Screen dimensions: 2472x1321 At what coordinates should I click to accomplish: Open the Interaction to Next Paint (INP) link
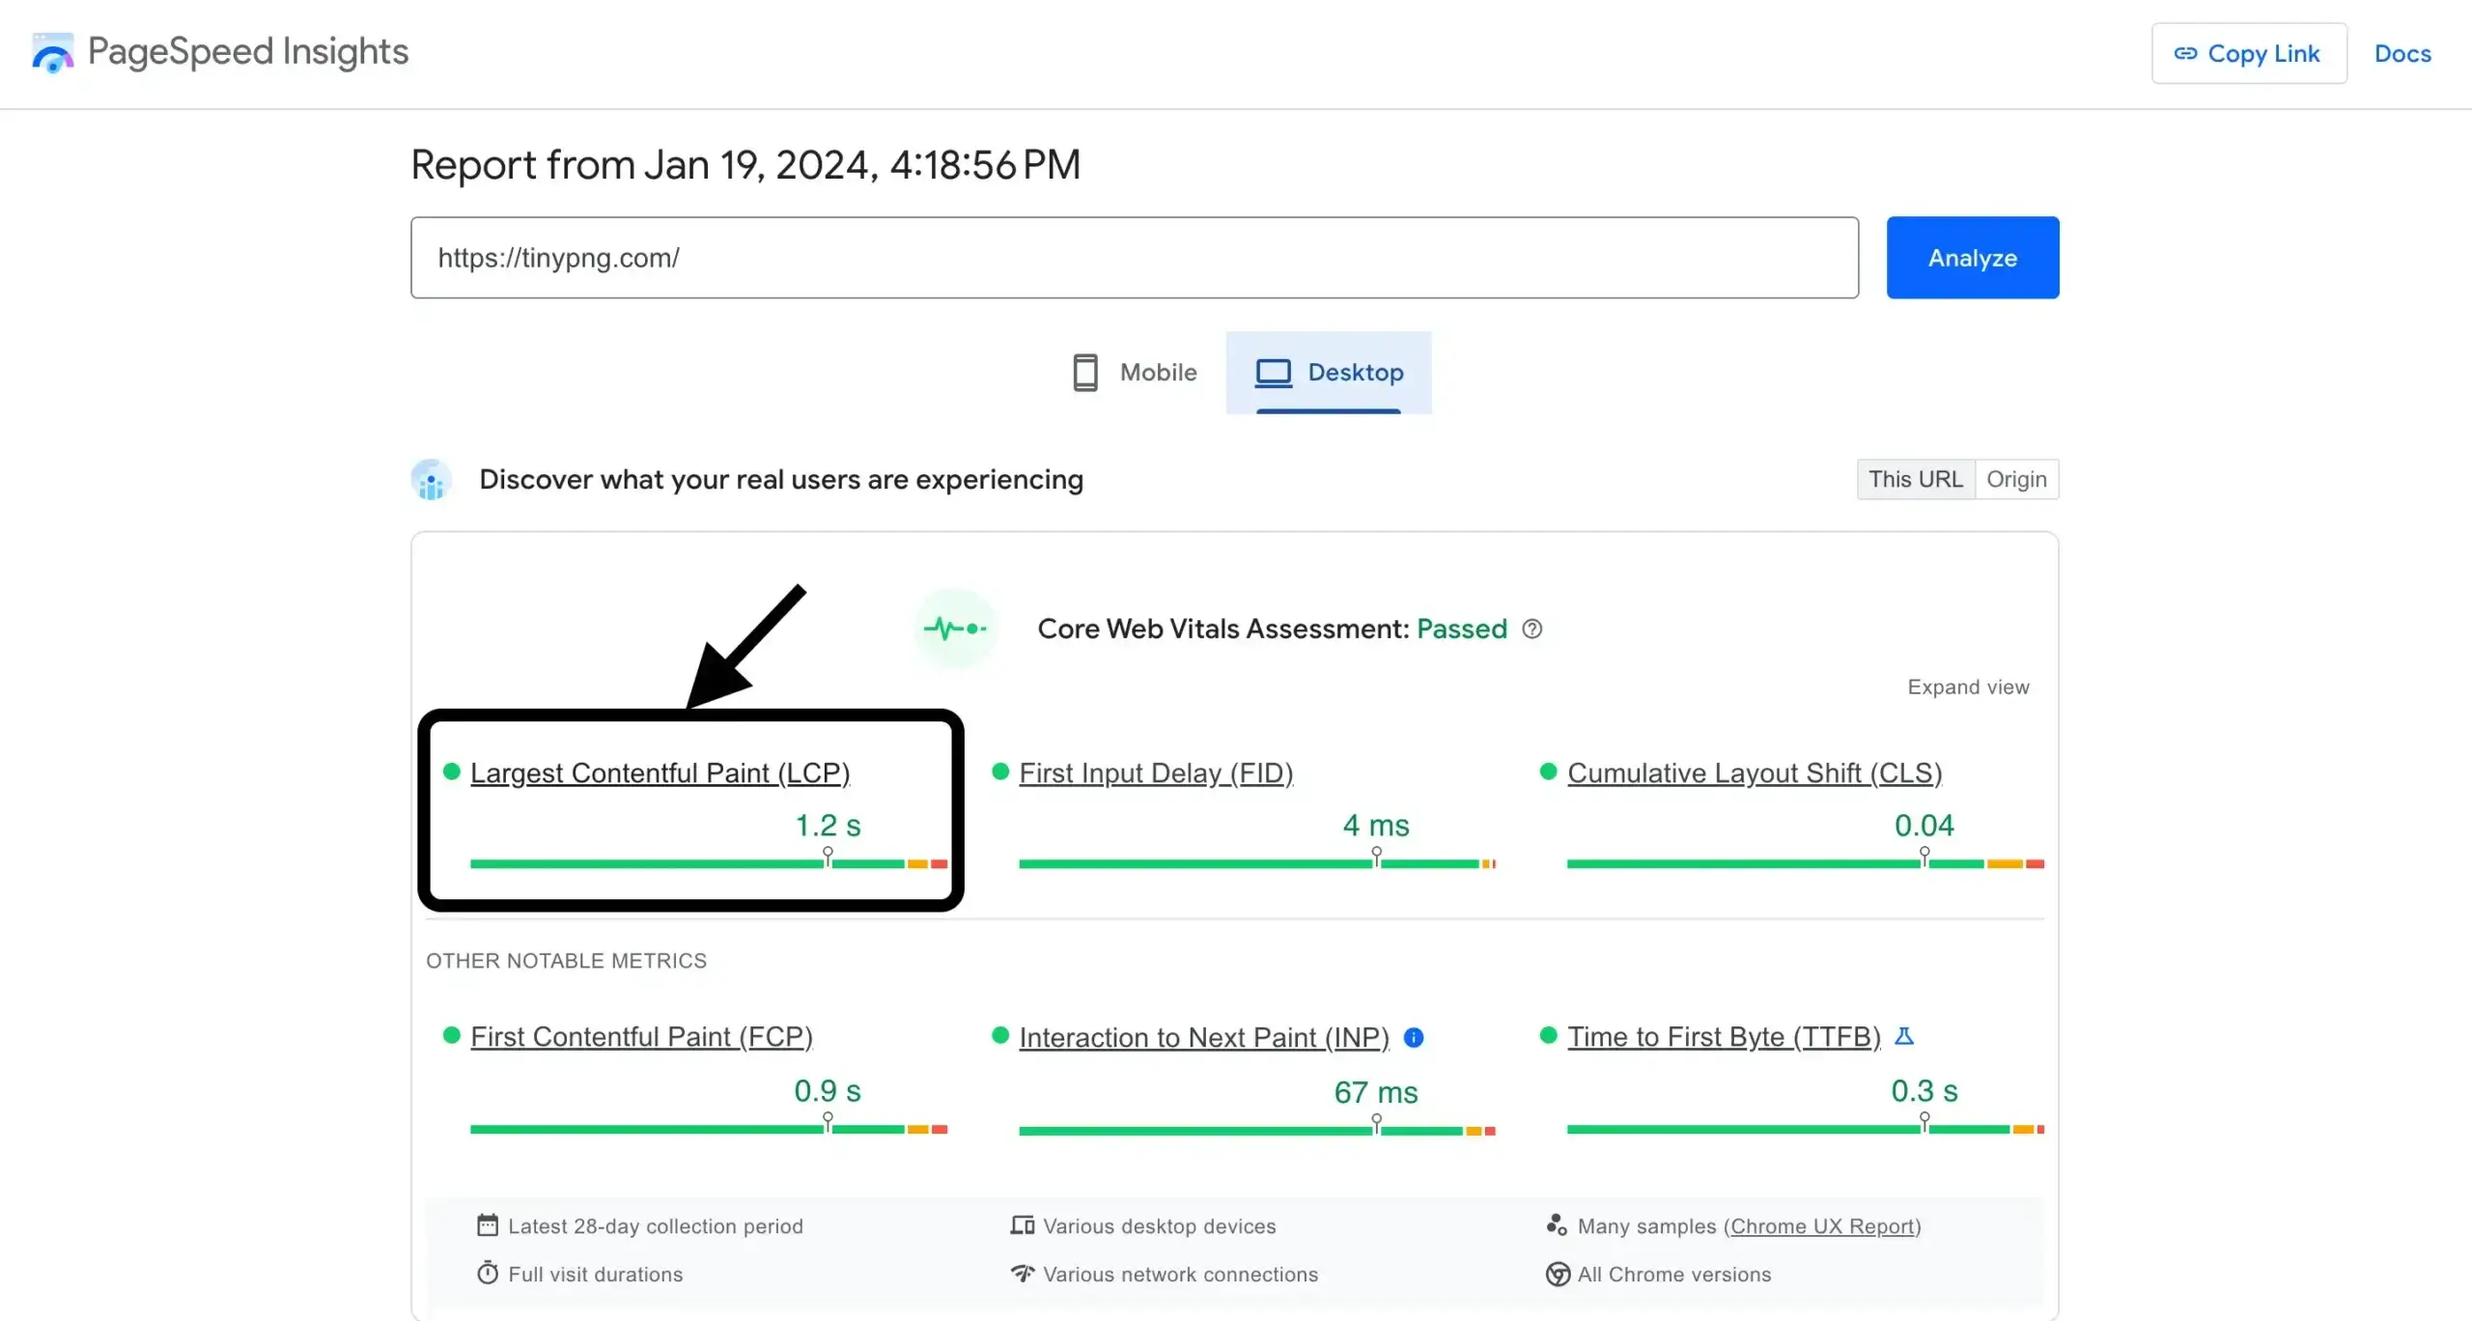pos(1204,1037)
